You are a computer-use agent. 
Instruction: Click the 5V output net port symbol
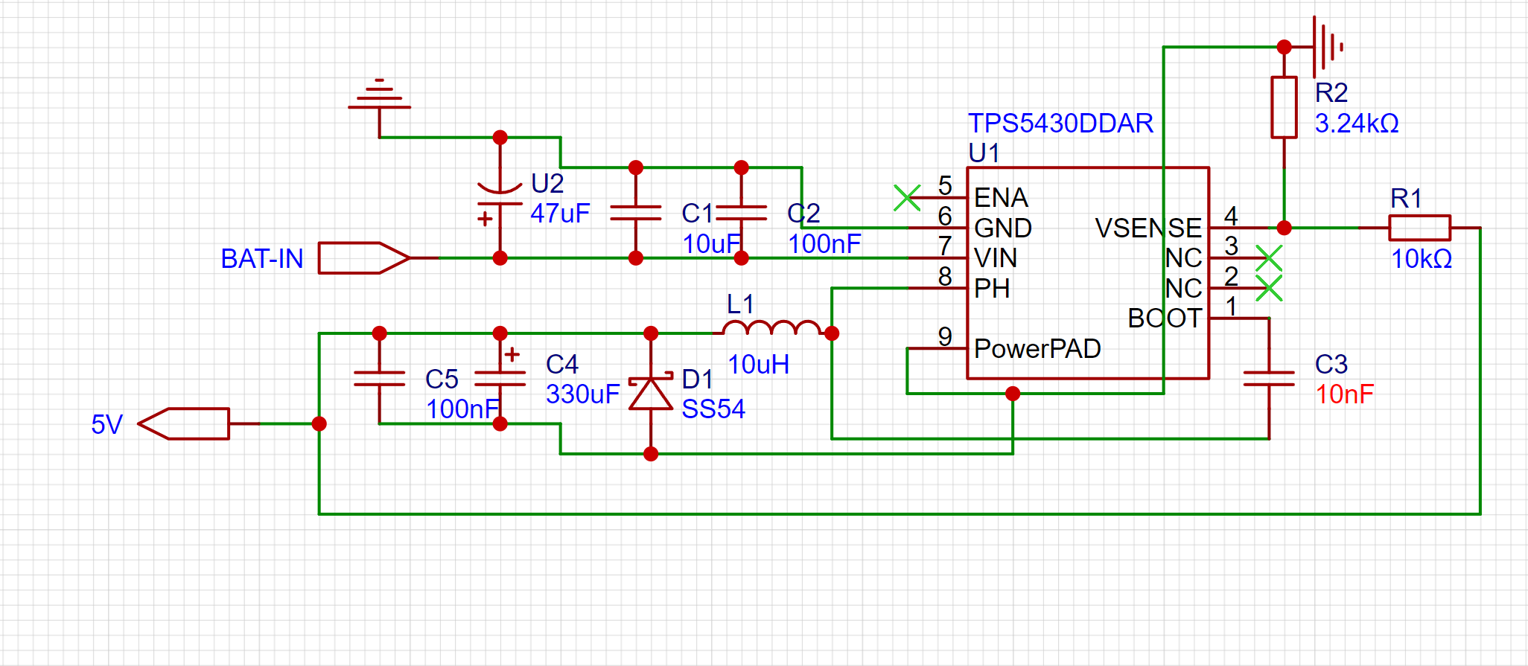point(183,423)
